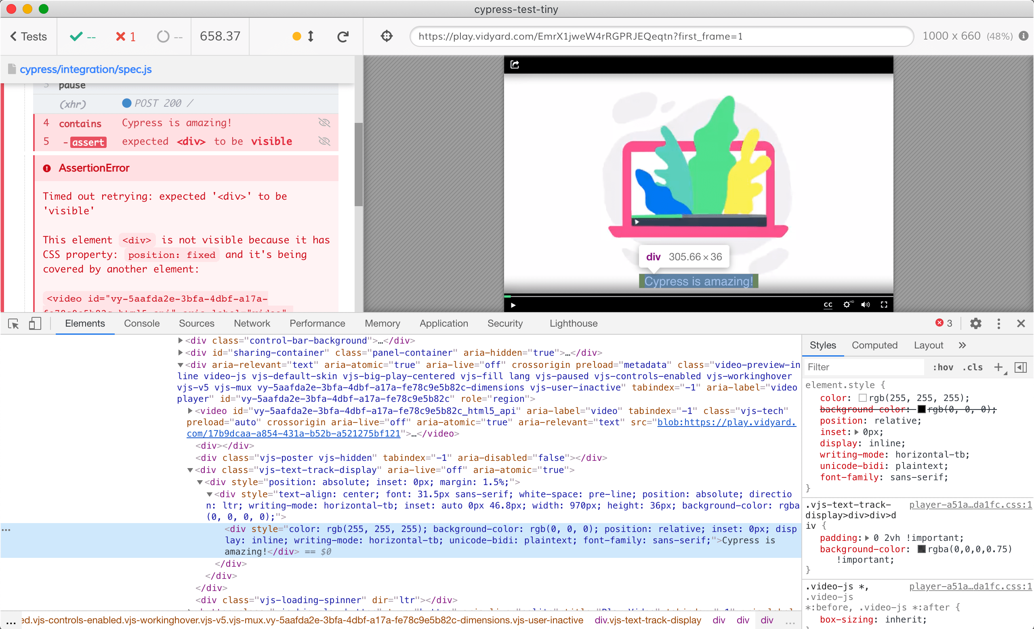Click the share icon on the video
The image size is (1034, 629).
pos(515,64)
